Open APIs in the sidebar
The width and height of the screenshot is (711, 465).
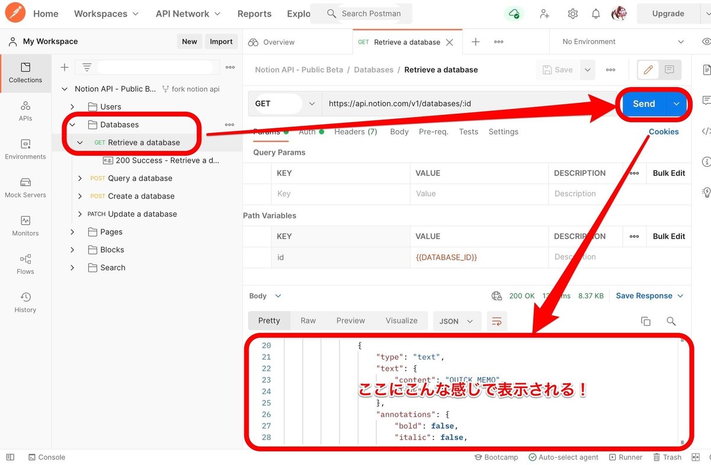25,111
